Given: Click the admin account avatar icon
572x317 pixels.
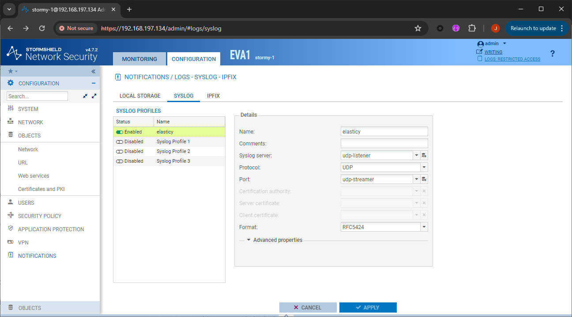Looking at the screenshot, I should tap(481, 43).
